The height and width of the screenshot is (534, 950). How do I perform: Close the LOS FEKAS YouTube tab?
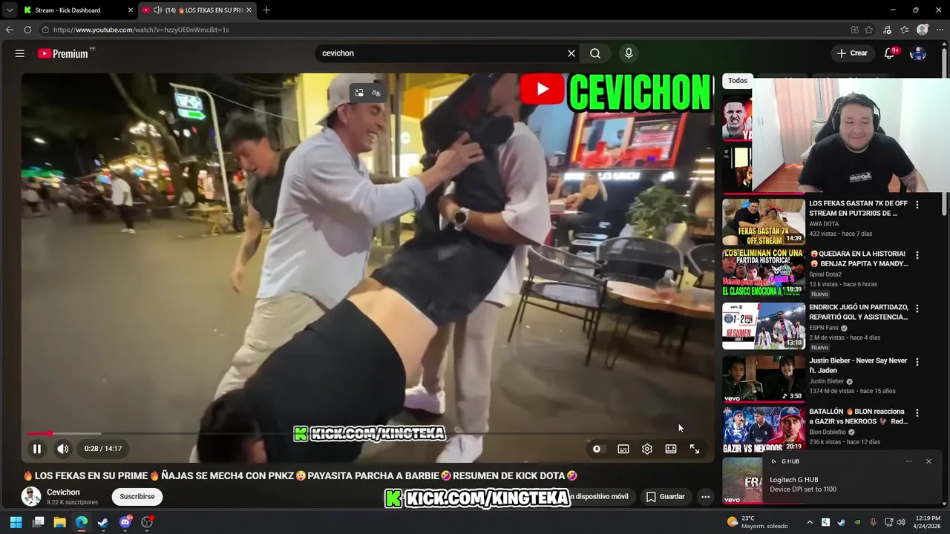click(249, 10)
